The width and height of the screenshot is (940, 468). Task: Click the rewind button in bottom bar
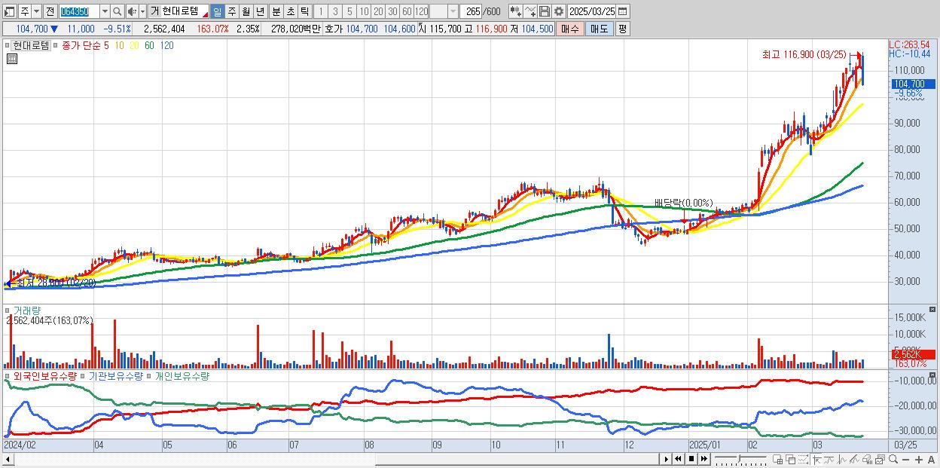pyautogui.click(x=678, y=459)
